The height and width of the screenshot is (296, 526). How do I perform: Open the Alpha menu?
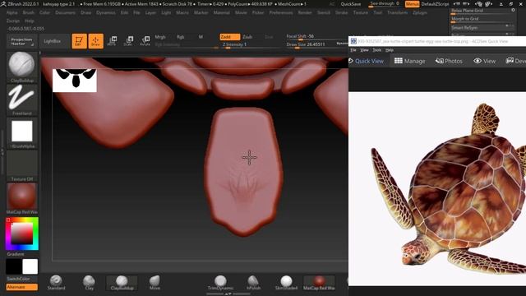point(12,12)
